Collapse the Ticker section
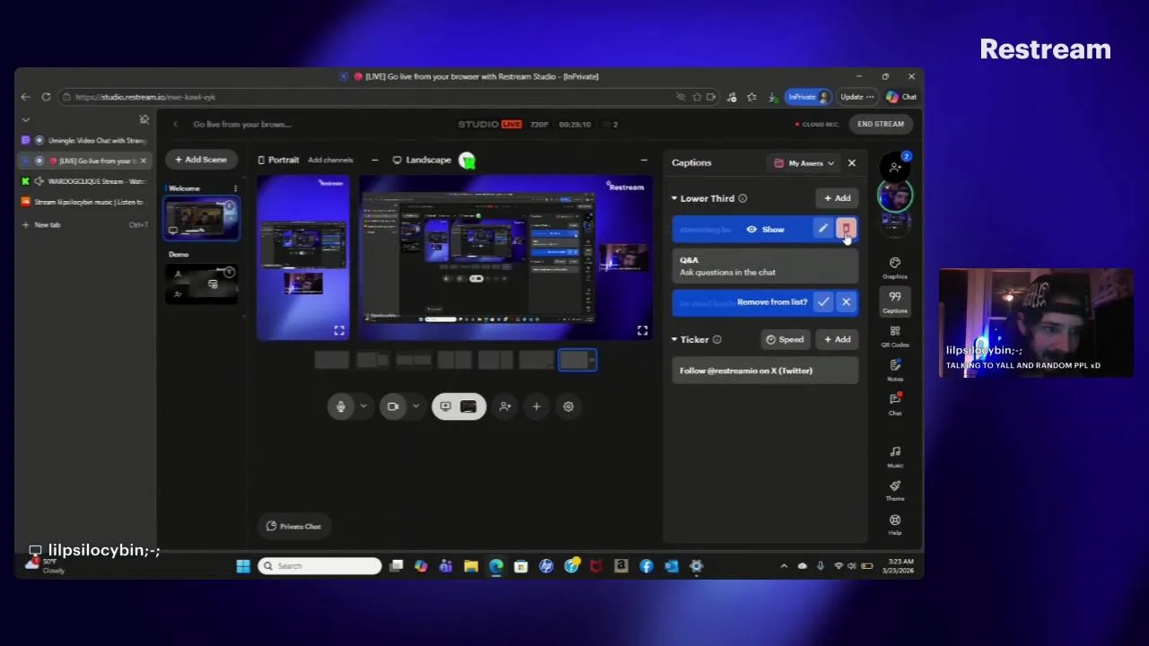The height and width of the screenshot is (646, 1149). coord(674,340)
